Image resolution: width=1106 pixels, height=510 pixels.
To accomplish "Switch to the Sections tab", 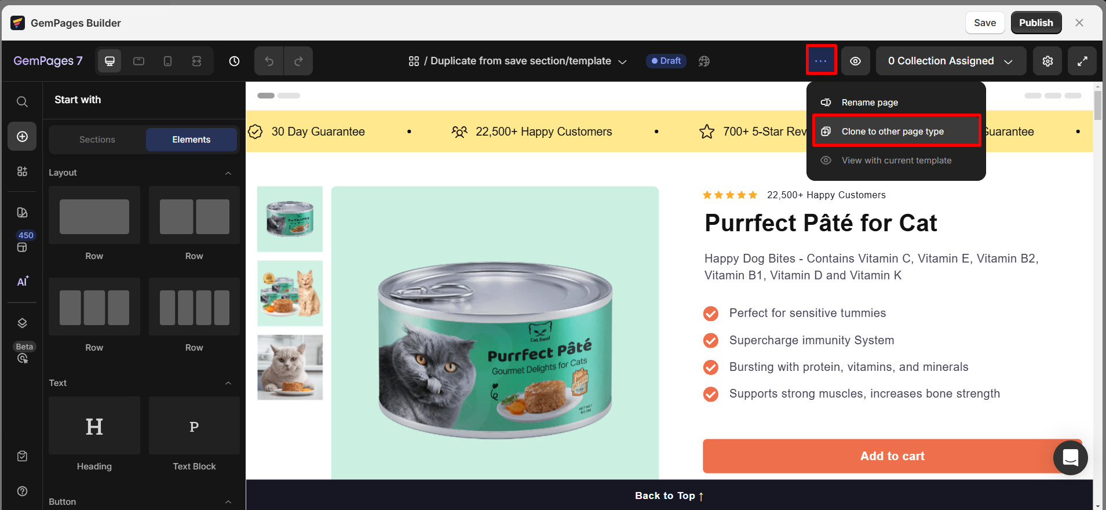I will tap(97, 140).
